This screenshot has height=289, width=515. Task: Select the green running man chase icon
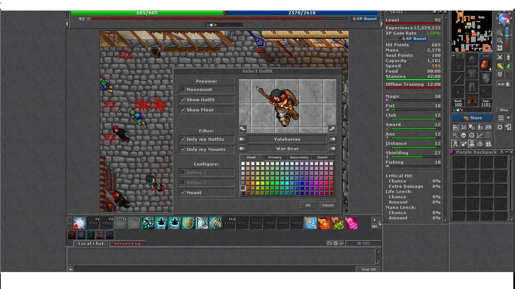[x=508, y=66]
